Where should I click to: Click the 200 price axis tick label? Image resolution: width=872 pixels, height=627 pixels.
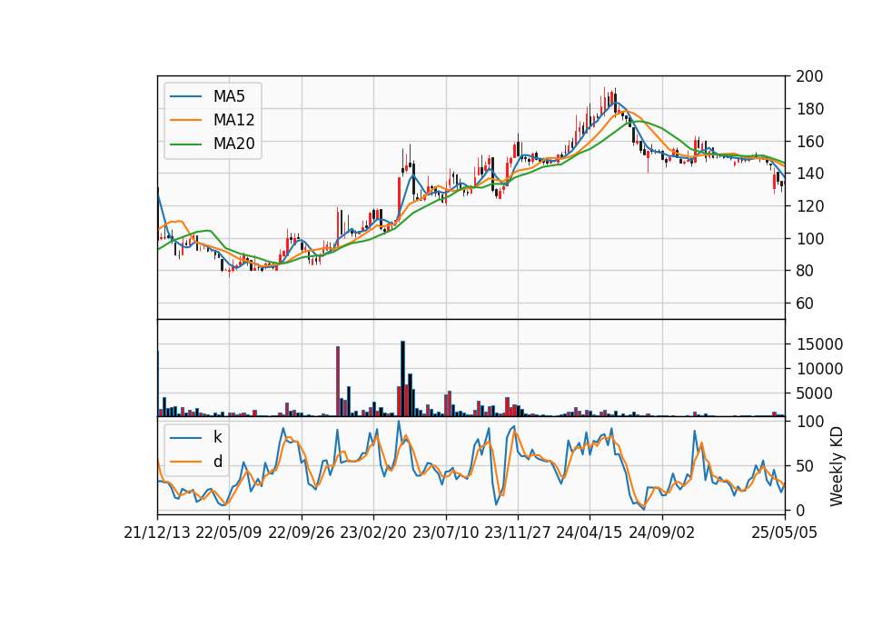point(809,76)
